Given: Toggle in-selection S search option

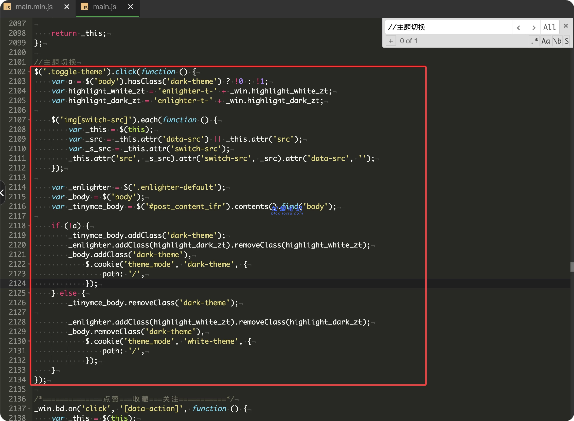Looking at the screenshot, I should (567, 41).
